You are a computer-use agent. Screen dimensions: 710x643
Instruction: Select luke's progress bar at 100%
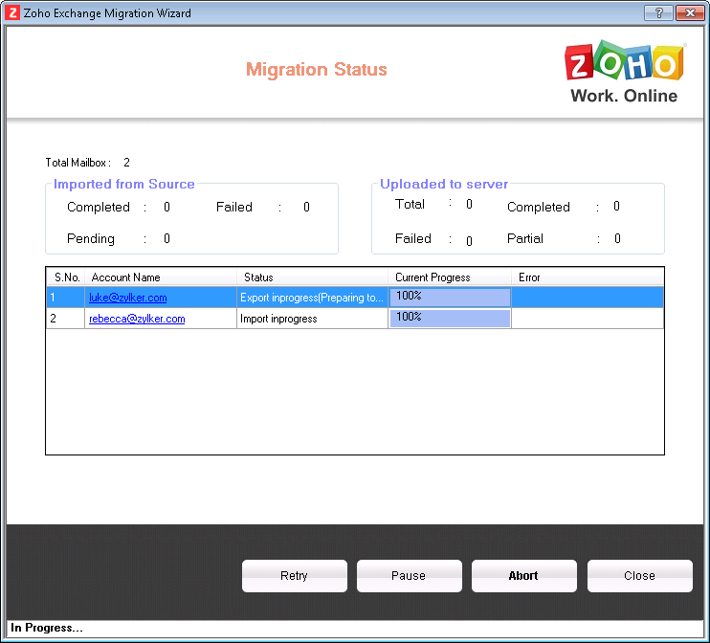pyautogui.click(x=450, y=298)
